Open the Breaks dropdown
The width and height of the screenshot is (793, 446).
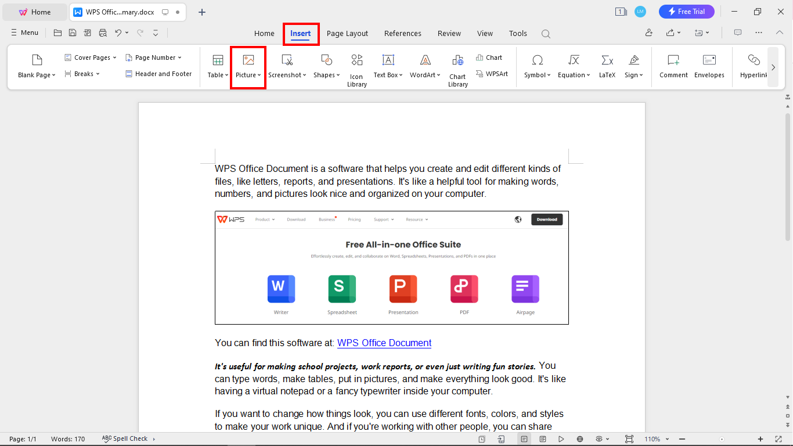tap(81, 74)
